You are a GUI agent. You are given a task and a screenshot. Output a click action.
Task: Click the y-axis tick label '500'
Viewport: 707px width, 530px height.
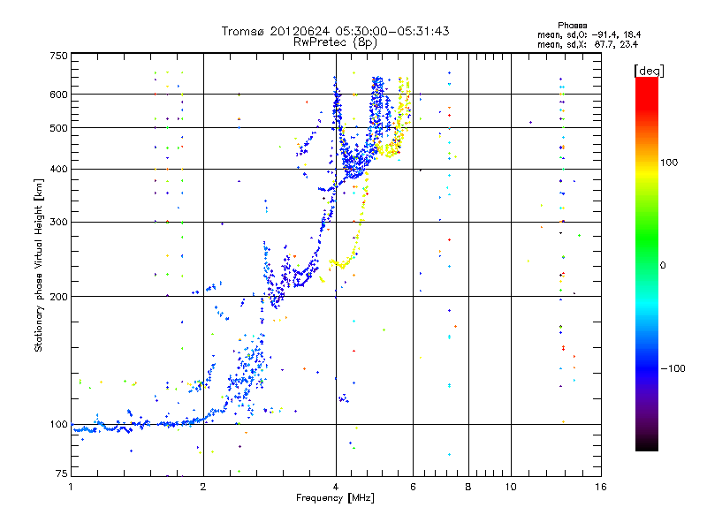[x=59, y=128]
